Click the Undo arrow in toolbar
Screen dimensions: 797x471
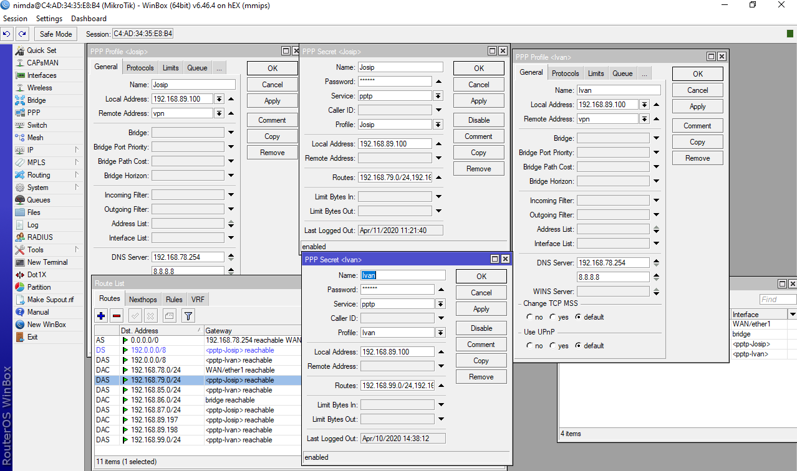pyautogui.click(x=7, y=34)
